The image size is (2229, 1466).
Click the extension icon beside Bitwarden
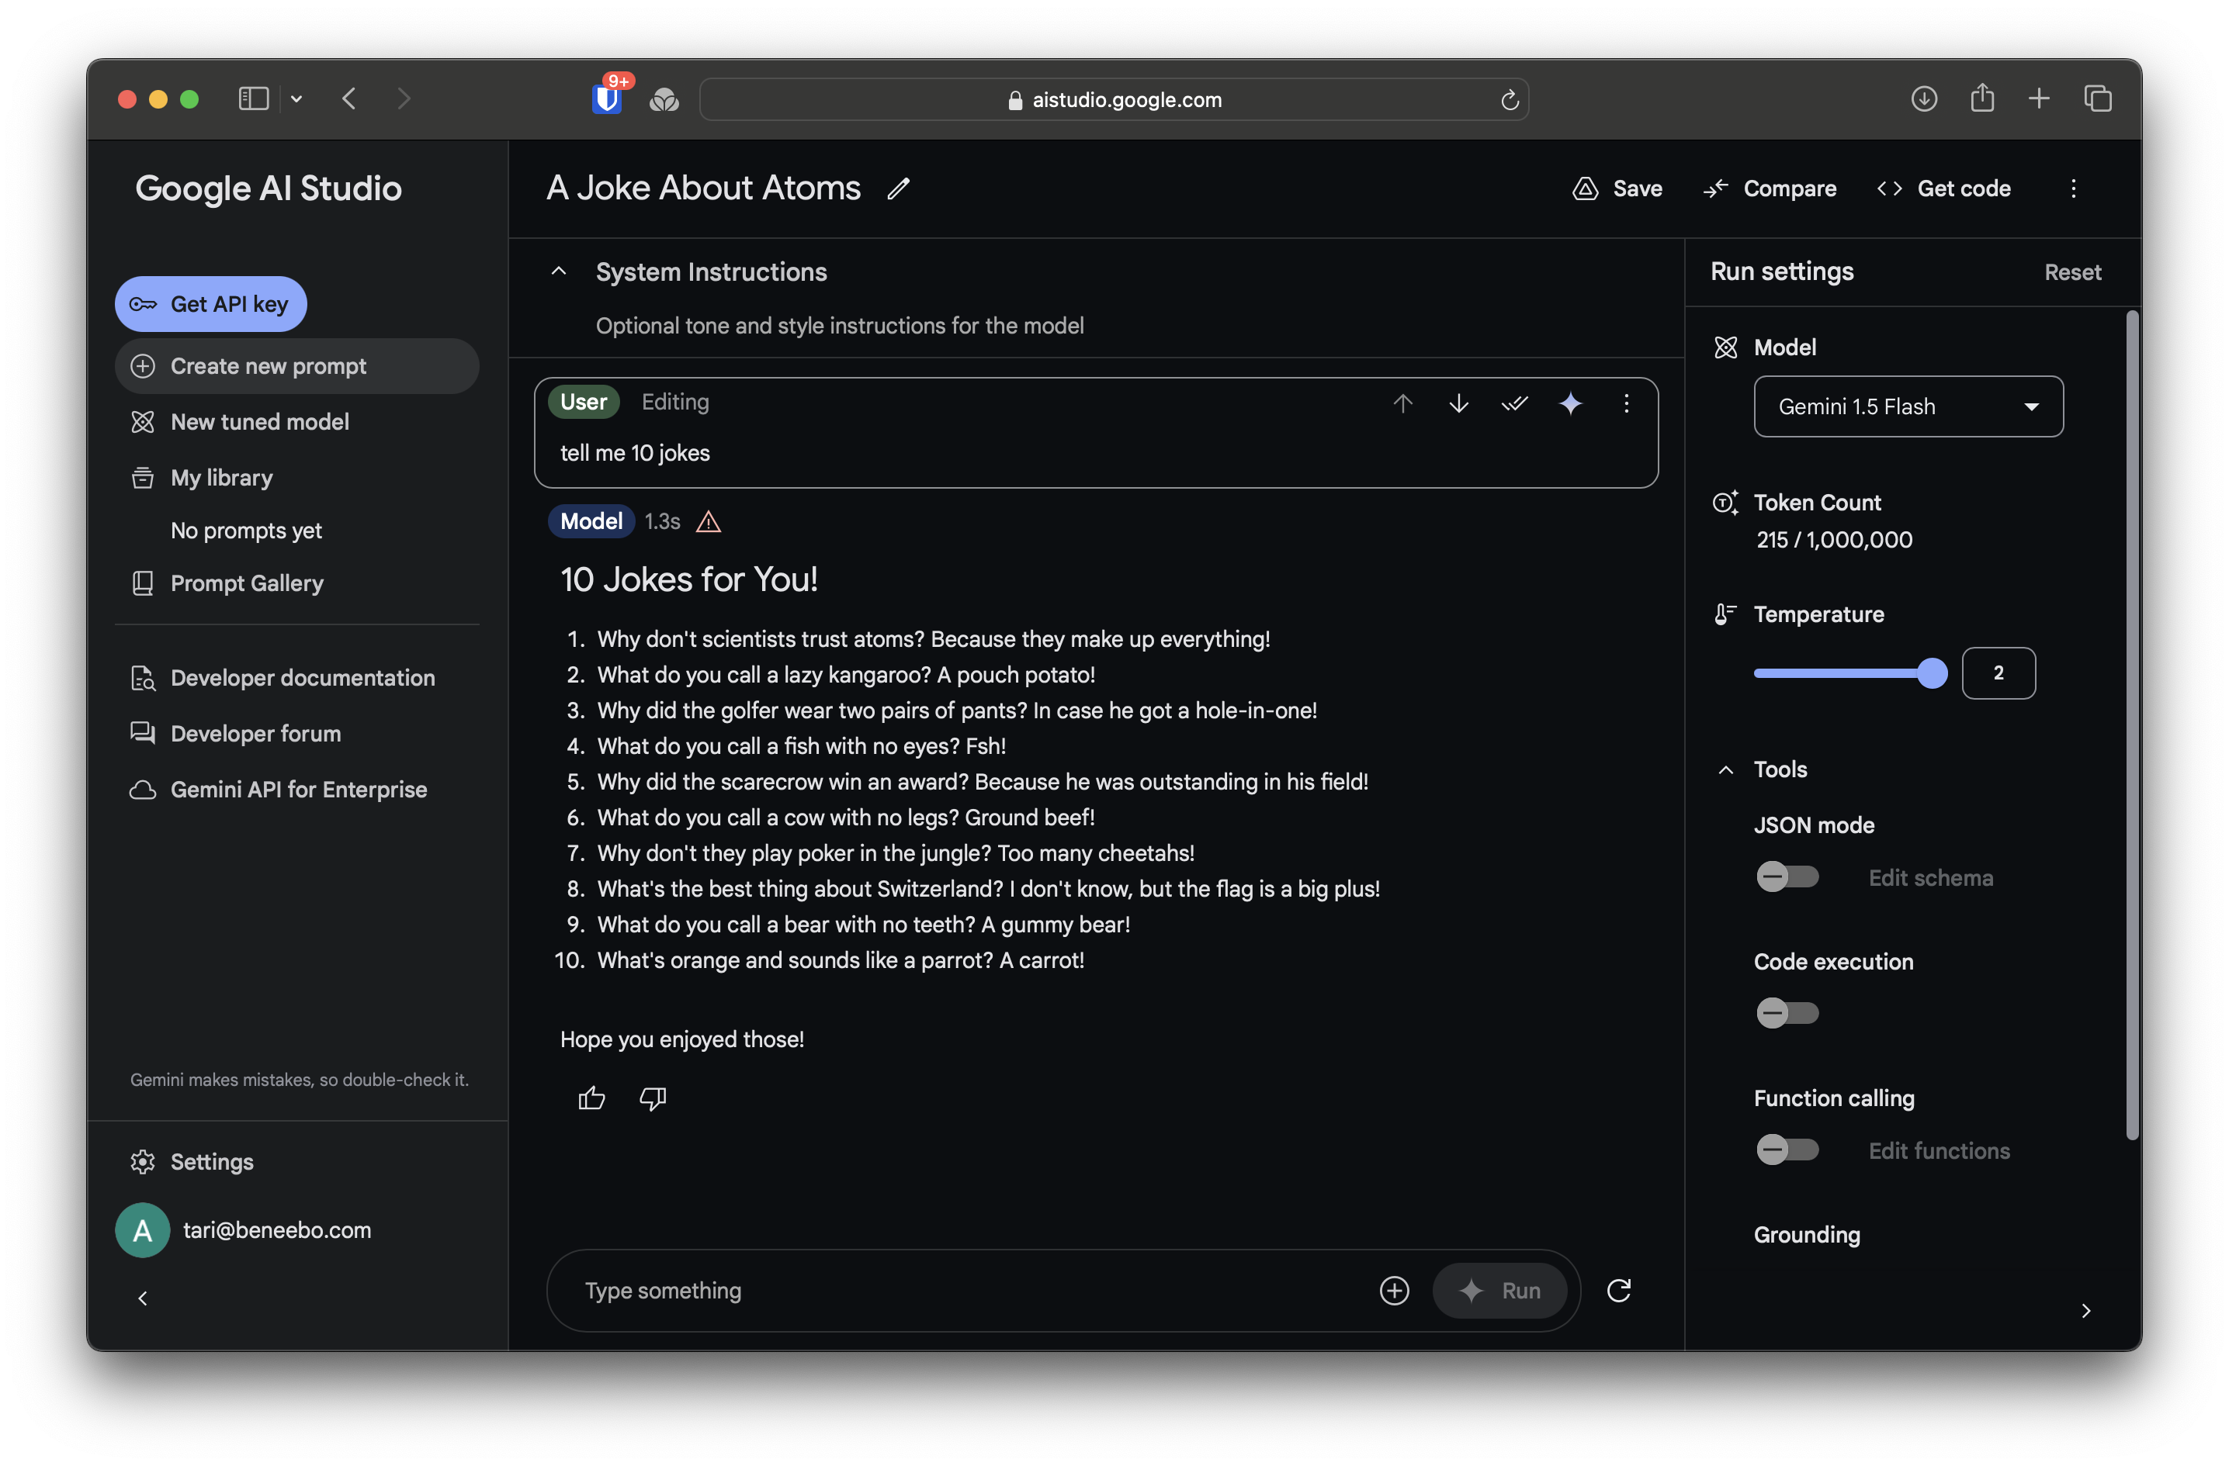[x=664, y=99]
